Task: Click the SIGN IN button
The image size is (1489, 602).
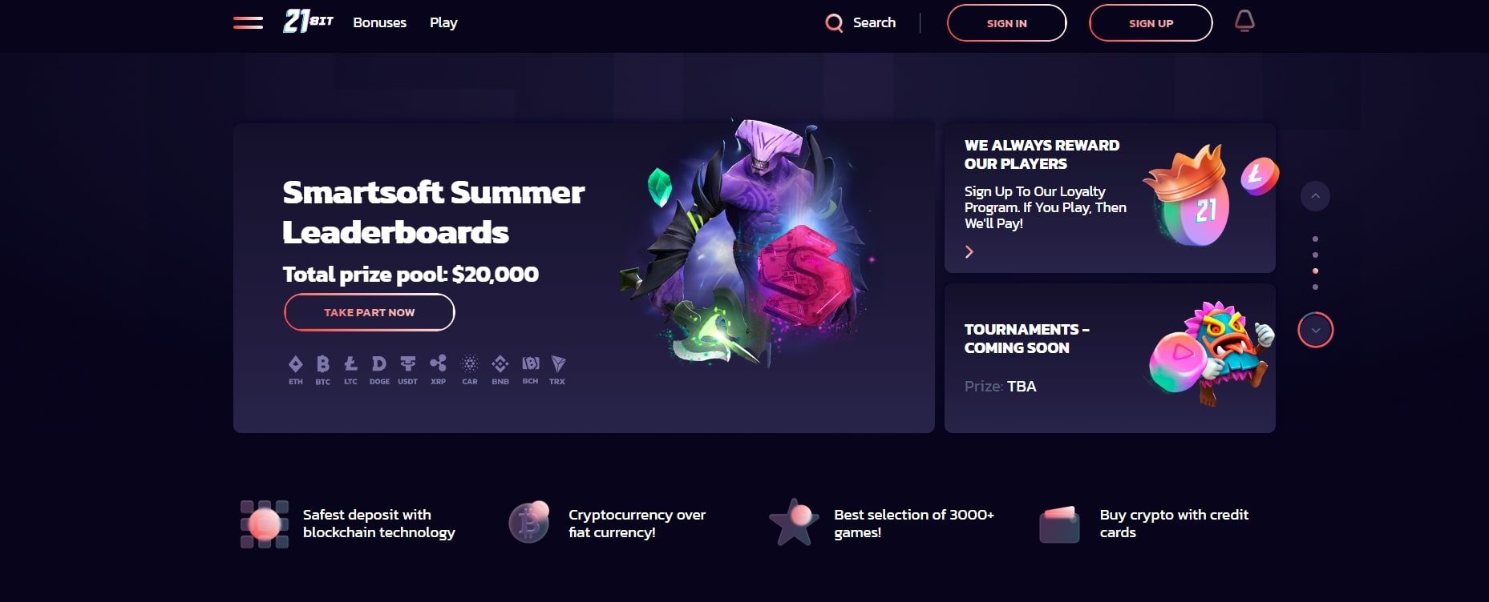Action: tap(1006, 23)
